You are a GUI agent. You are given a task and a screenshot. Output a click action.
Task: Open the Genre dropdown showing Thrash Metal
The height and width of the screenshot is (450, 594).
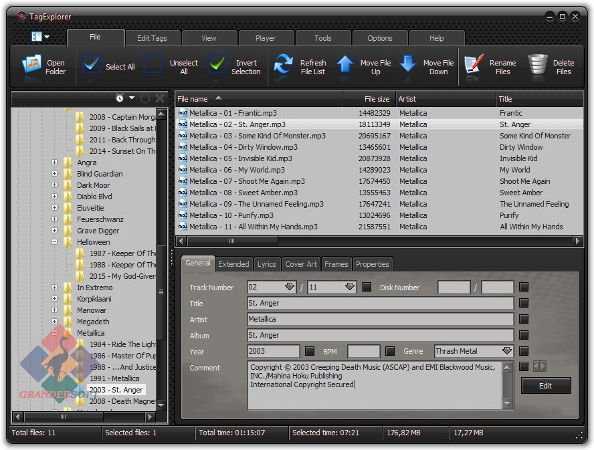(x=507, y=351)
